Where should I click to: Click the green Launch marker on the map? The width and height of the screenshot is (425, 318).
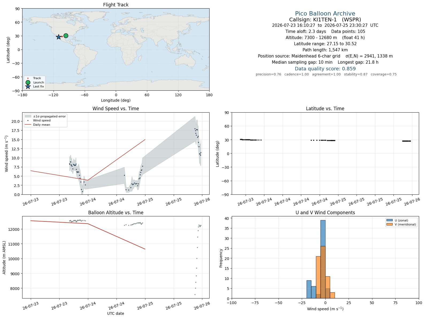[x=66, y=36]
